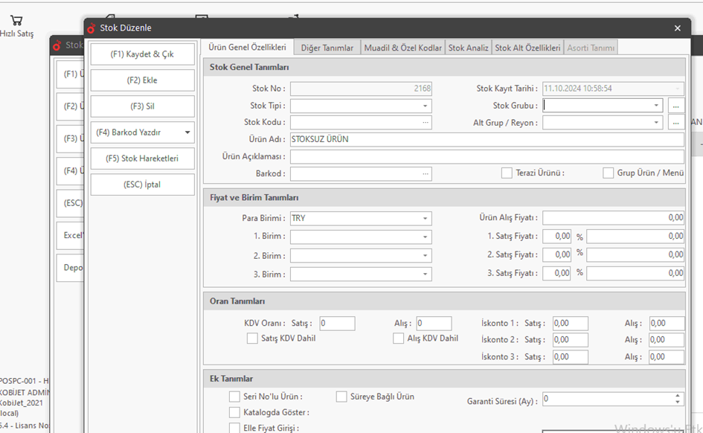Focus KDV Oranı Satış field
703x433 pixels.
point(337,323)
